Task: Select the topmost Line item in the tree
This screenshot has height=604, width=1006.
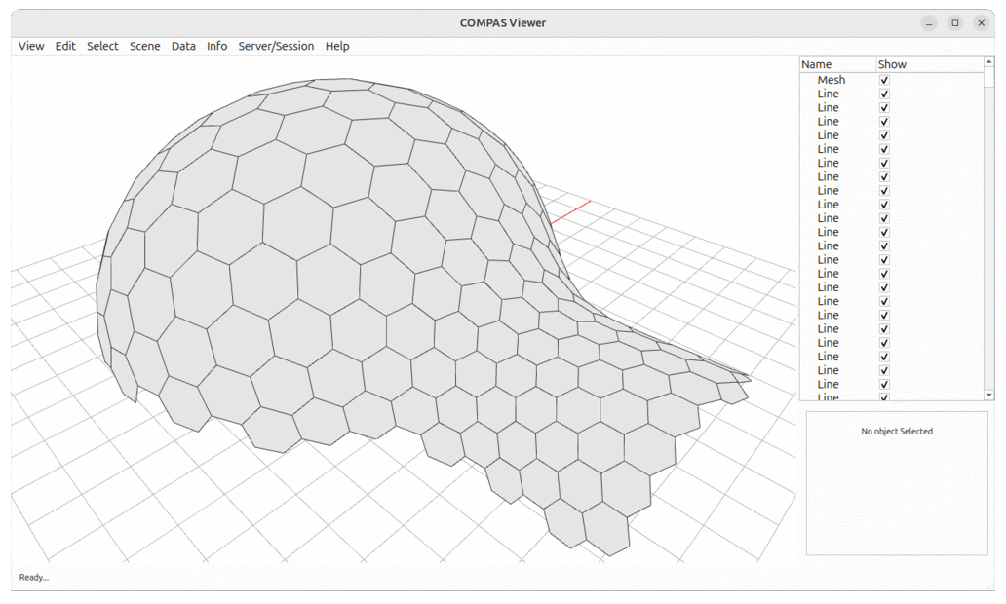Action: 827,93
